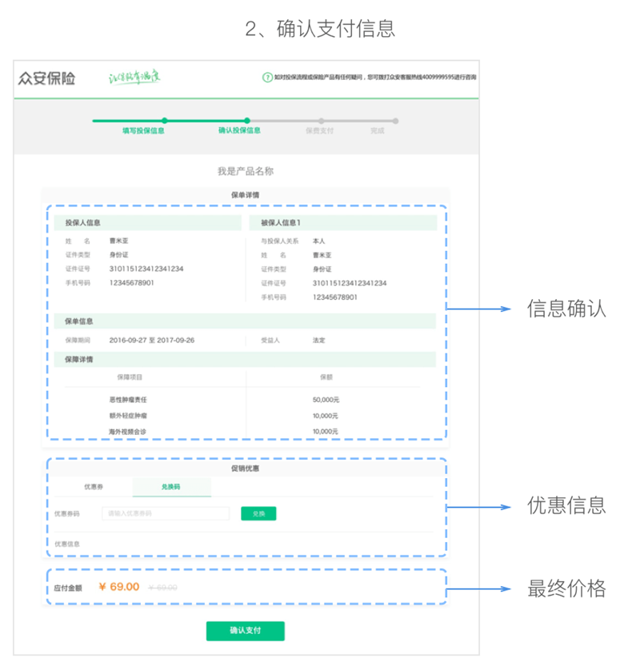Viewport: 640px width, 670px height.
Task: Click the question mark help icon
Action: point(266,78)
